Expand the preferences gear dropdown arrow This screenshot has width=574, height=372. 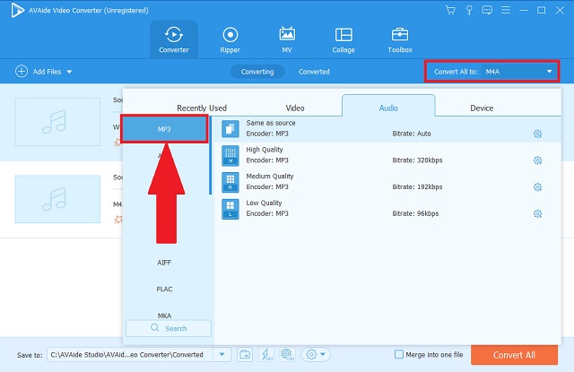(323, 354)
